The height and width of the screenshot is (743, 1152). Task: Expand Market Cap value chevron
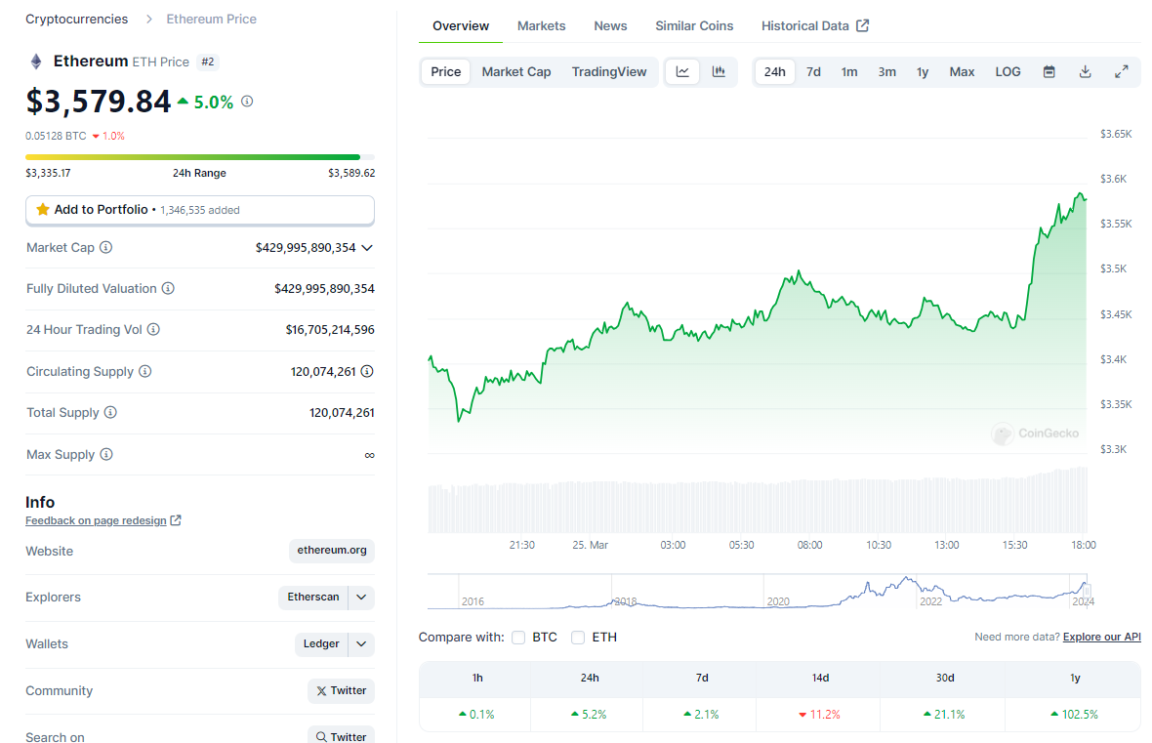point(367,248)
